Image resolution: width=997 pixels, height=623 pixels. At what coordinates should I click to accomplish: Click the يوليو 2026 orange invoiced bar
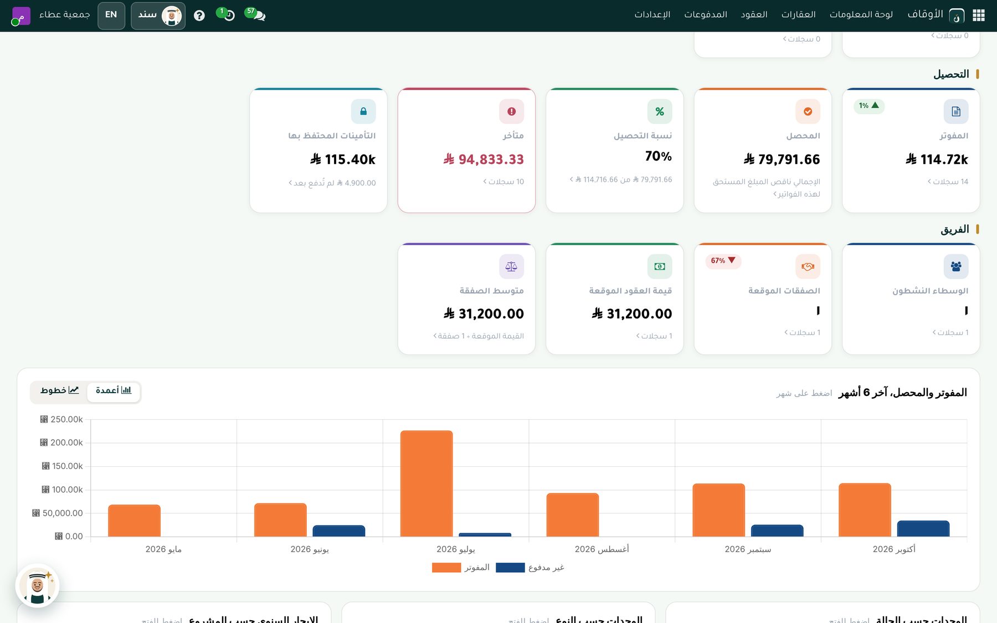click(426, 483)
